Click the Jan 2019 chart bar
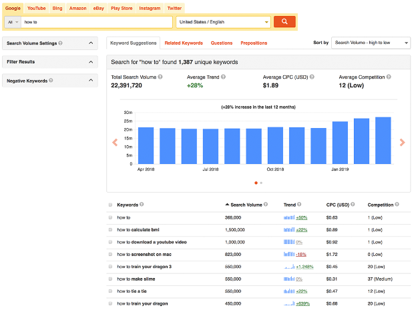This screenshot has height=310, width=414. [x=340, y=143]
